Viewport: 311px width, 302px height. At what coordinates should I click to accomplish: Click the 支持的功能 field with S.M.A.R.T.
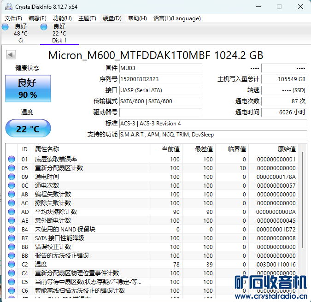pos(213,135)
